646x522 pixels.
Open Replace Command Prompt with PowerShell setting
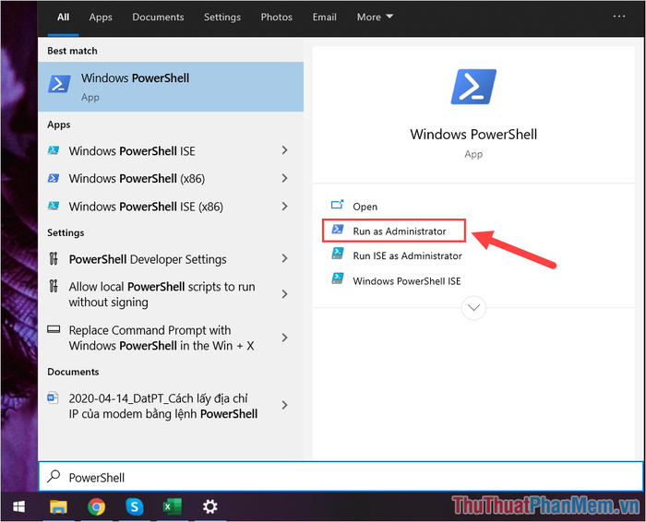click(x=171, y=338)
